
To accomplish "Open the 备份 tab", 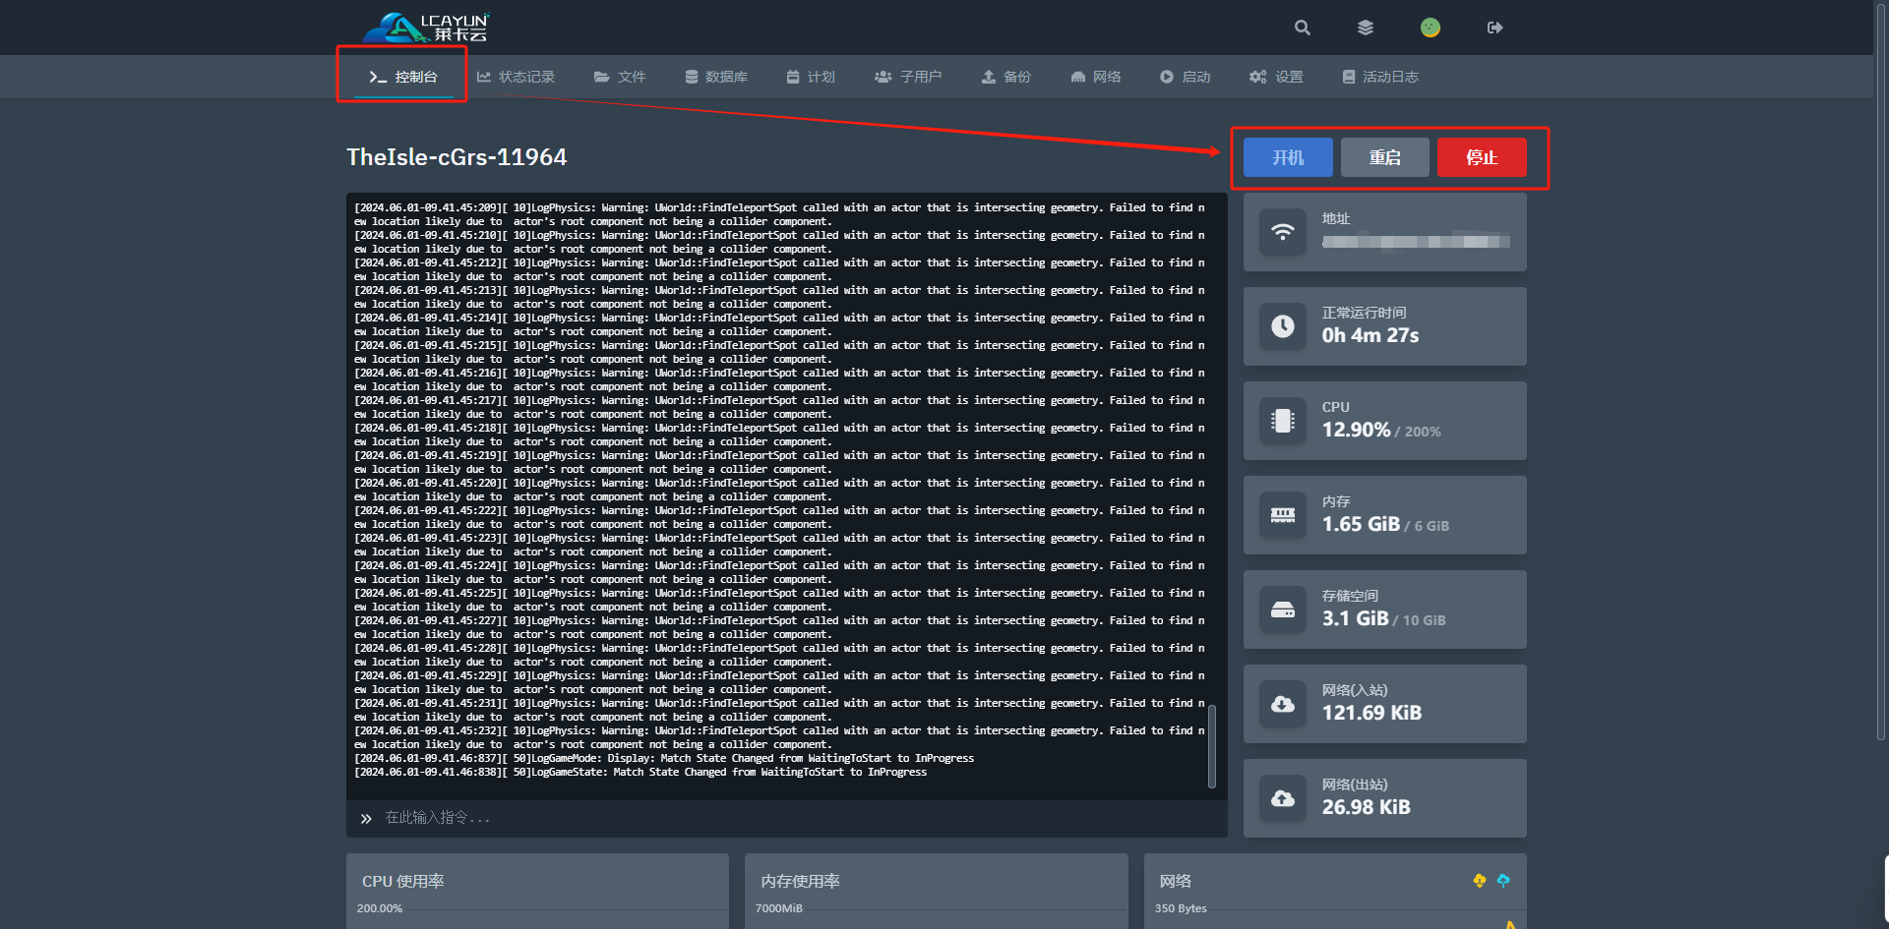I will tap(1006, 77).
